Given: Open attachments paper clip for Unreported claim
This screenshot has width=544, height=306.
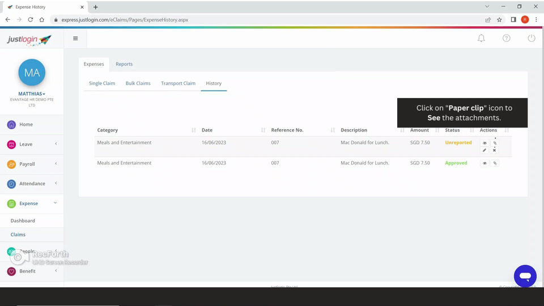Looking at the screenshot, I should click(x=495, y=143).
